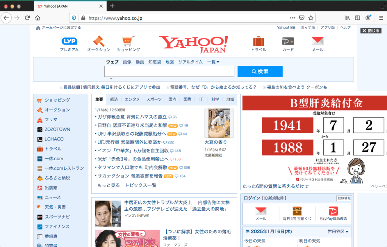This screenshot has height=247, width=387.
Task: Switch to スポーツ news tab
Action: coord(154,99)
